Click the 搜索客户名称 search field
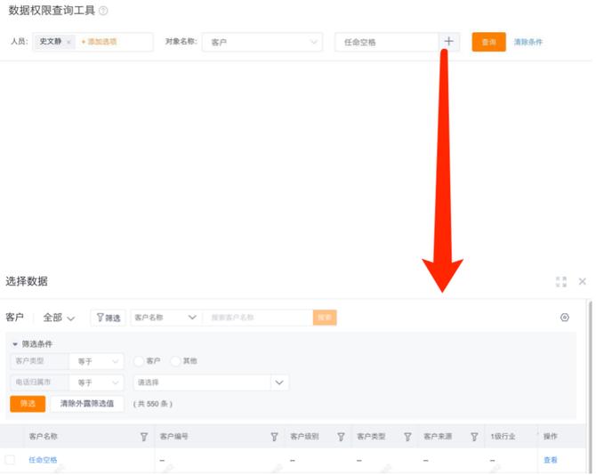This screenshot has width=596, height=475. [258, 318]
